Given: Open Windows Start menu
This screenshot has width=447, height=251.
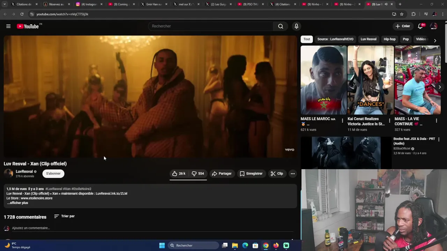Looking at the screenshot, I should pos(162,245).
